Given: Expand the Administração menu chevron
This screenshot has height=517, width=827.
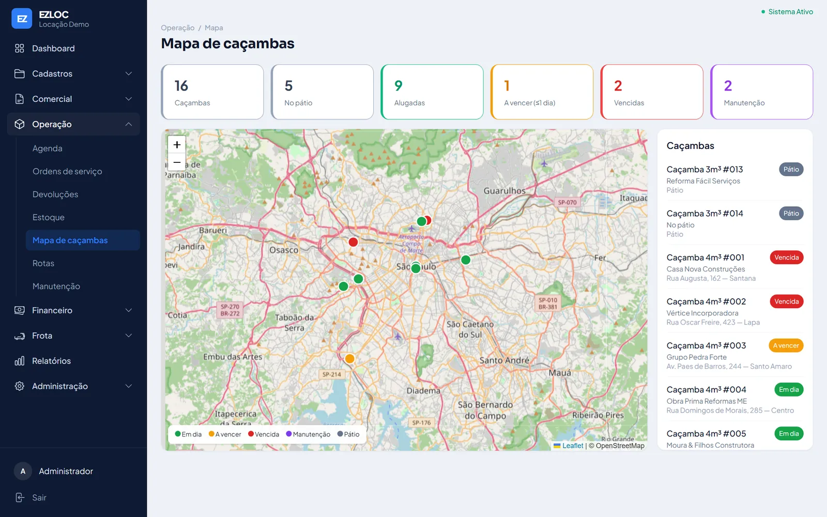Looking at the screenshot, I should 129,386.
